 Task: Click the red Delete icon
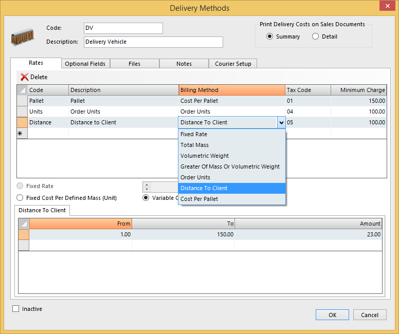tap(24, 77)
